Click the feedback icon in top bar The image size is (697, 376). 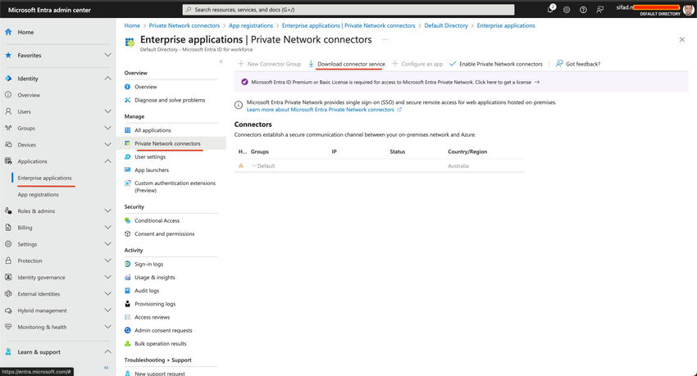pyautogui.click(x=599, y=10)
